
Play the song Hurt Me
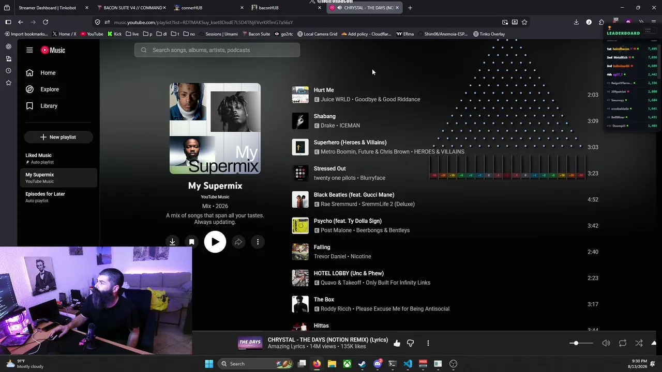324,90
